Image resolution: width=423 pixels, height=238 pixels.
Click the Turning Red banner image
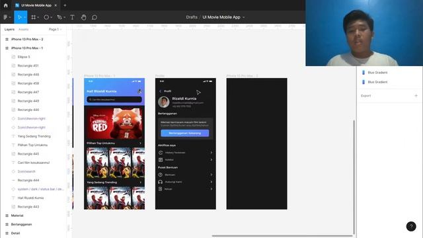coord(114,124)
